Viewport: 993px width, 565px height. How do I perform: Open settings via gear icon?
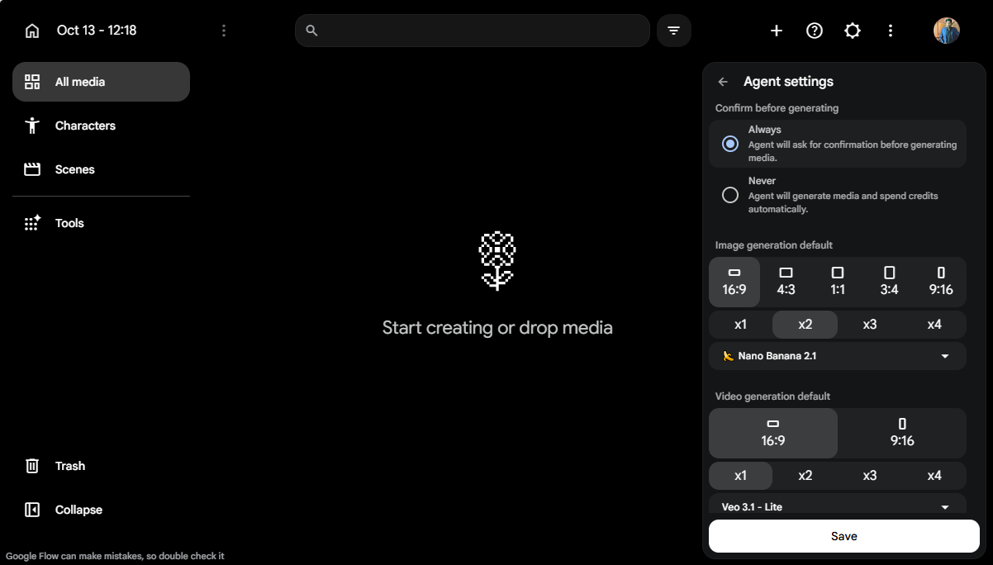853,31
